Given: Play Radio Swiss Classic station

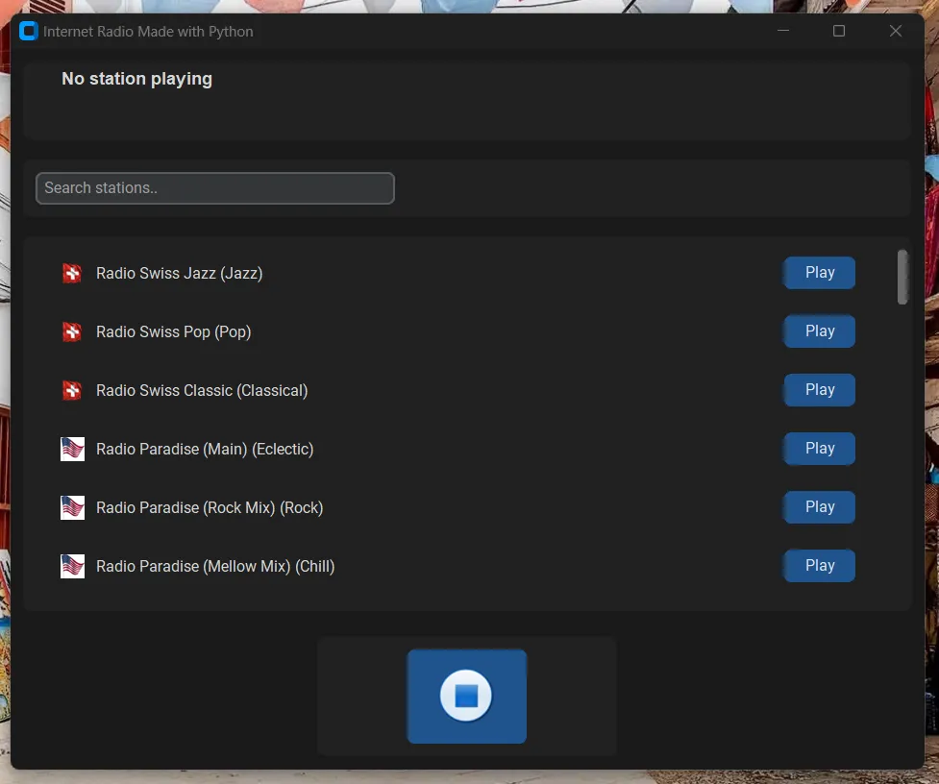Looking at the screenshot, I should click(x=819, y=390).
